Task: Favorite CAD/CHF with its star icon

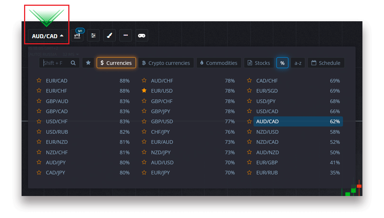Action: coord(249,80)
